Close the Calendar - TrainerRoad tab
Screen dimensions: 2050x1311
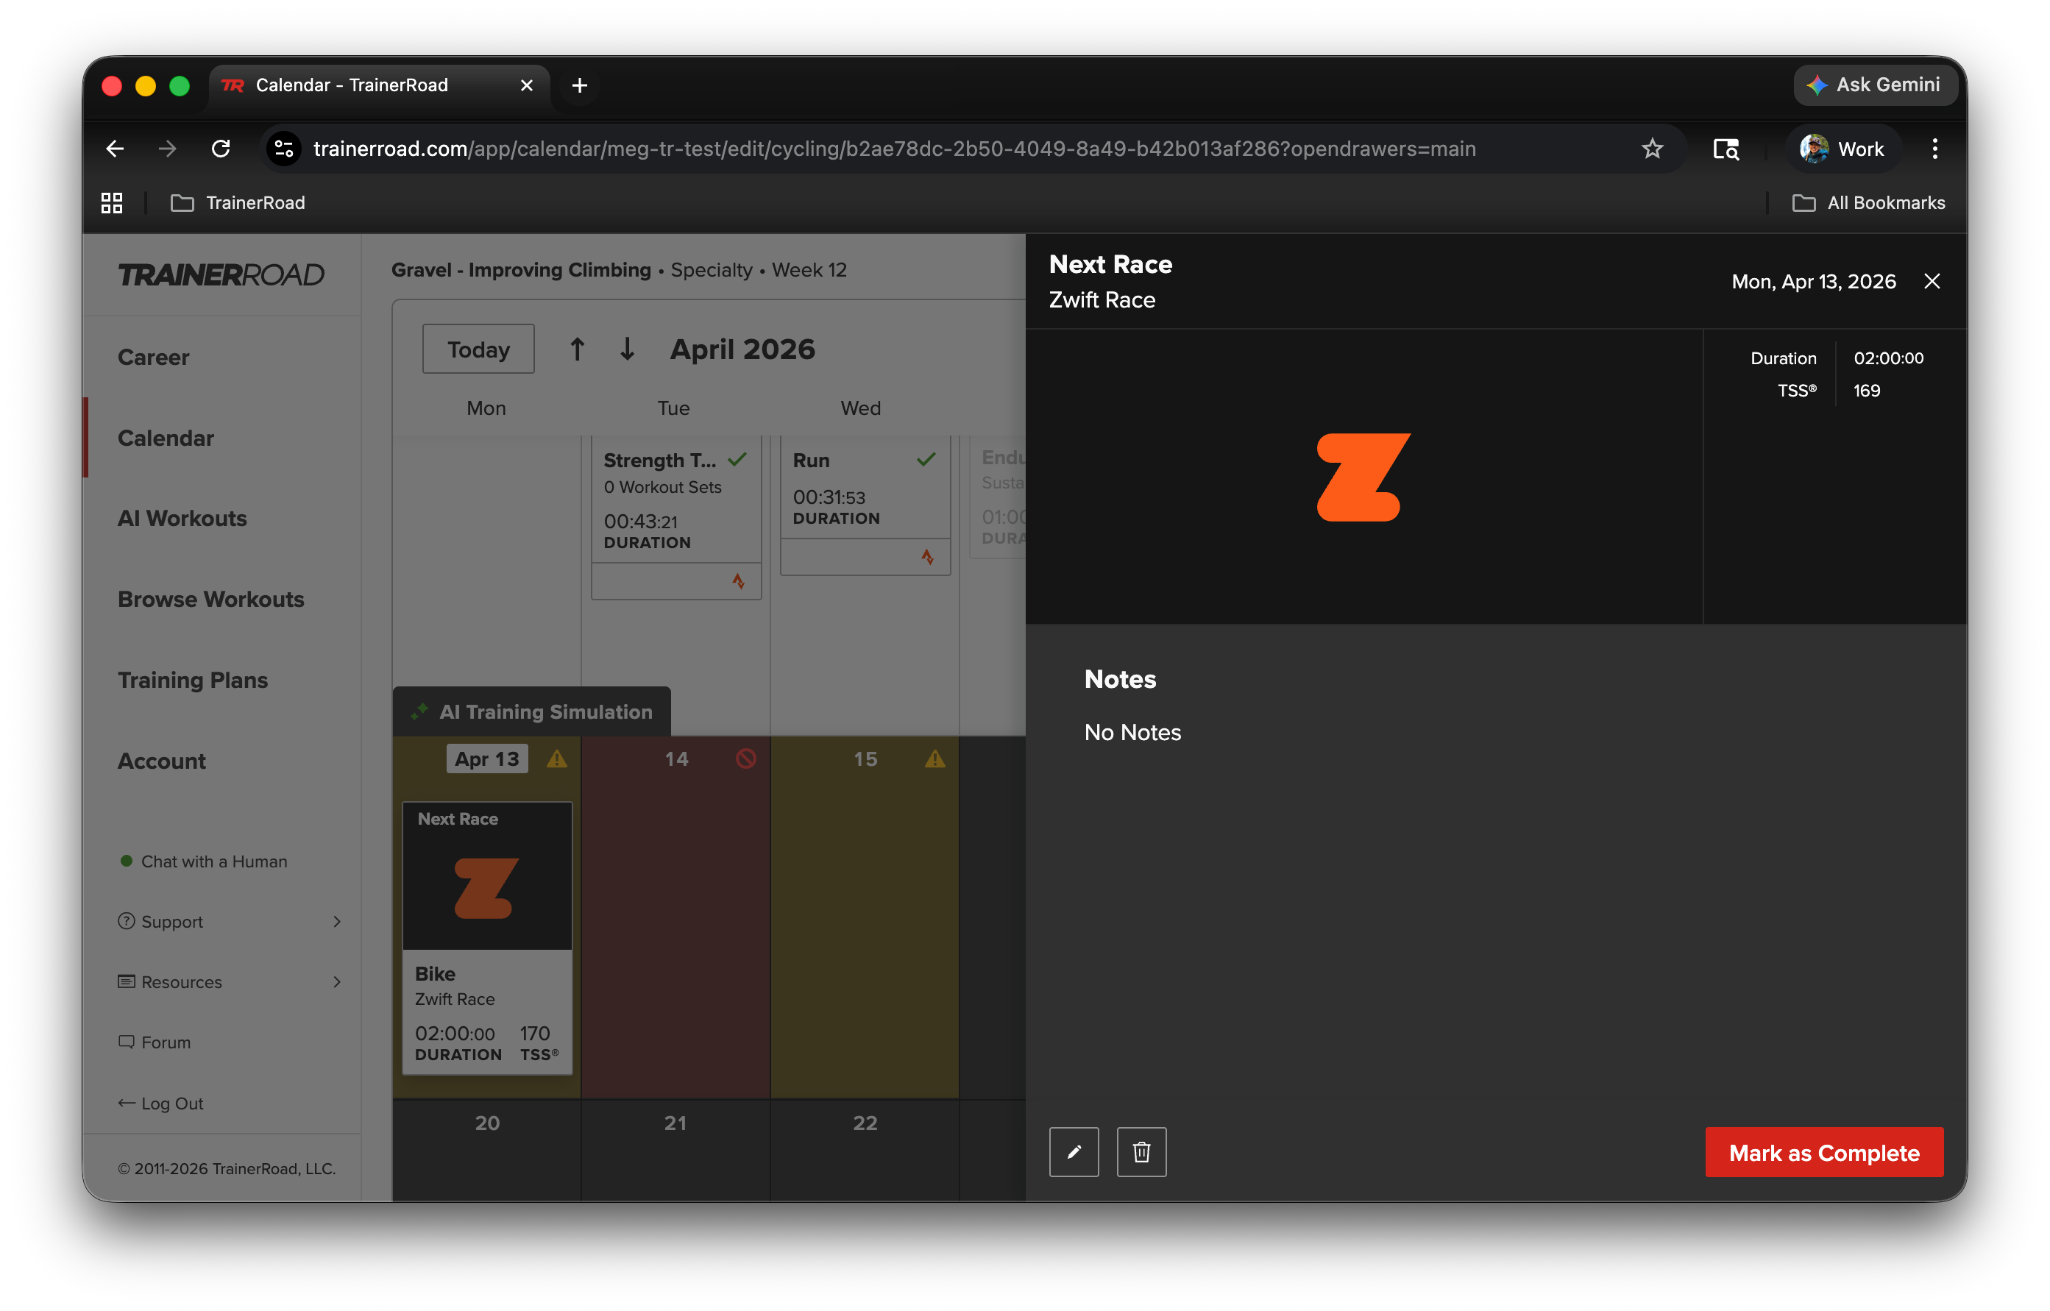526,85
